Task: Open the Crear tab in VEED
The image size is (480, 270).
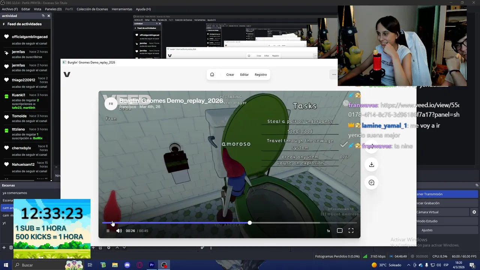Action: pyautogui.click(x=230, y=75)
